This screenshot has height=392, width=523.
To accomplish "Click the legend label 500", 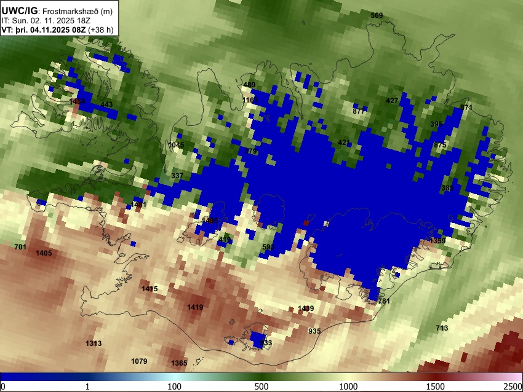I will click(261, 386).
